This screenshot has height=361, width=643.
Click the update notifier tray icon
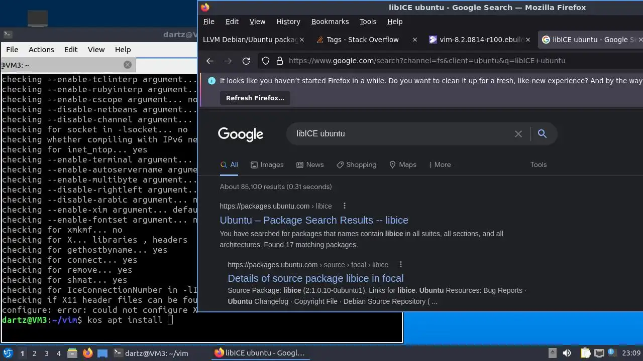tap(612, 353)
